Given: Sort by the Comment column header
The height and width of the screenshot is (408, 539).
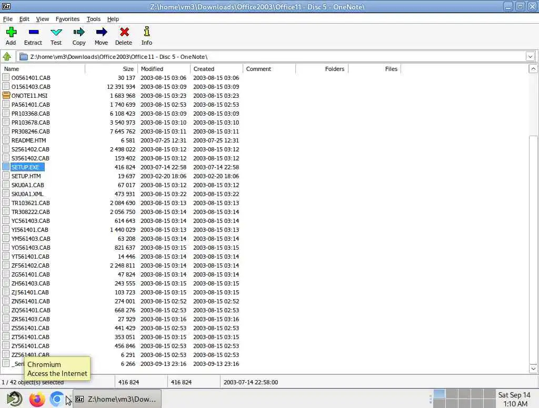Looking at the screenshot, I should [269, 69].
